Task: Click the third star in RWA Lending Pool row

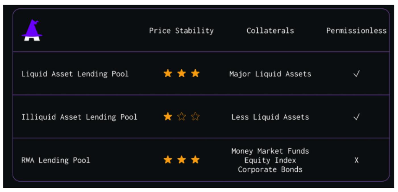Action: point(195,160)
